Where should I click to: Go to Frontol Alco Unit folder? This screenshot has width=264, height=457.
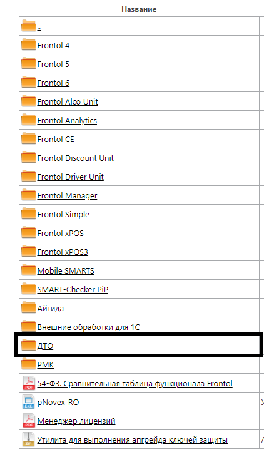click(68, 101)
